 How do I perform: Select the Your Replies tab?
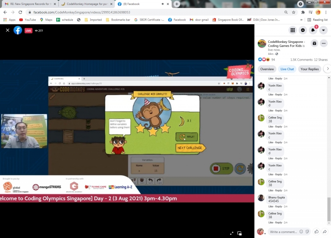[x=309, y=69]
